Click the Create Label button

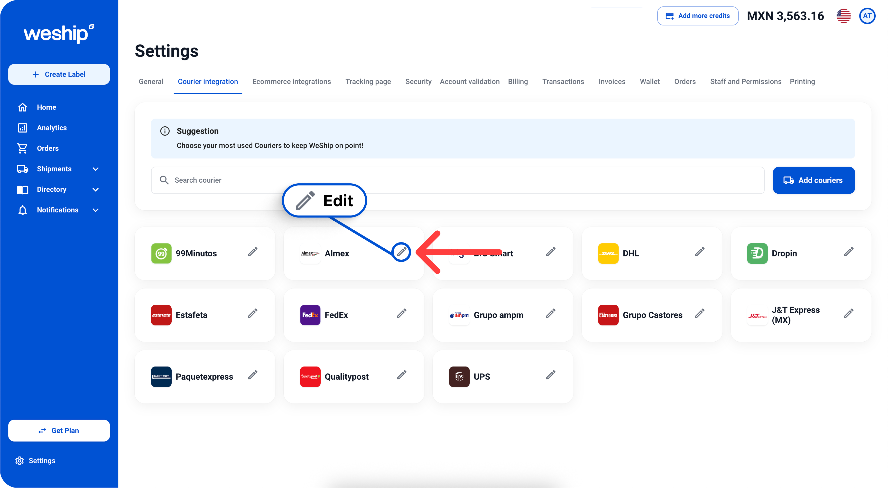point(59,74)
